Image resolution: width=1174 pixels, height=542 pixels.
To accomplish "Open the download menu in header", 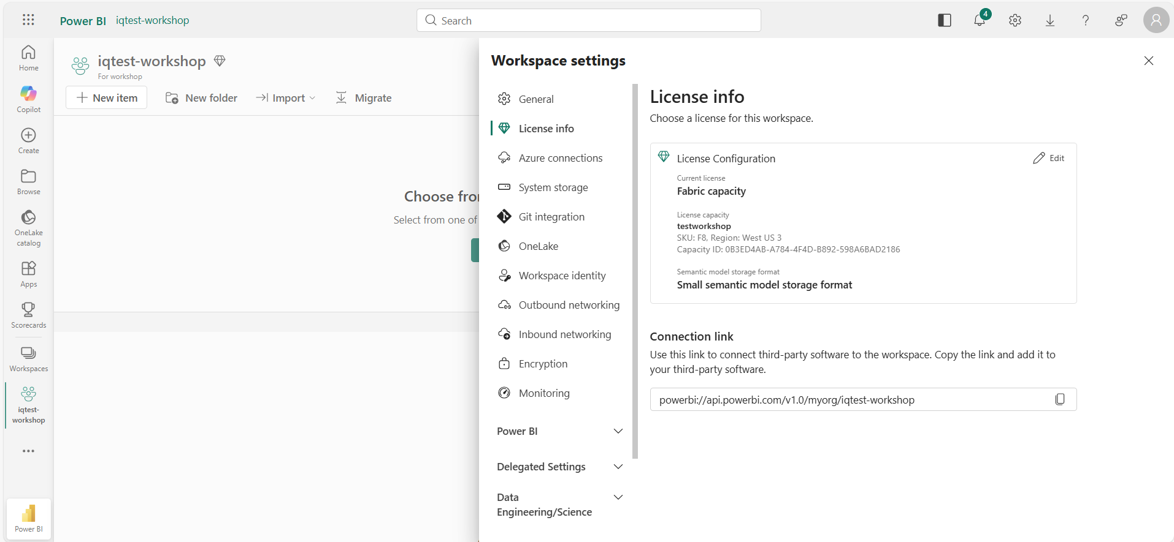I will pyautogui.click(x=1050, y=20).
